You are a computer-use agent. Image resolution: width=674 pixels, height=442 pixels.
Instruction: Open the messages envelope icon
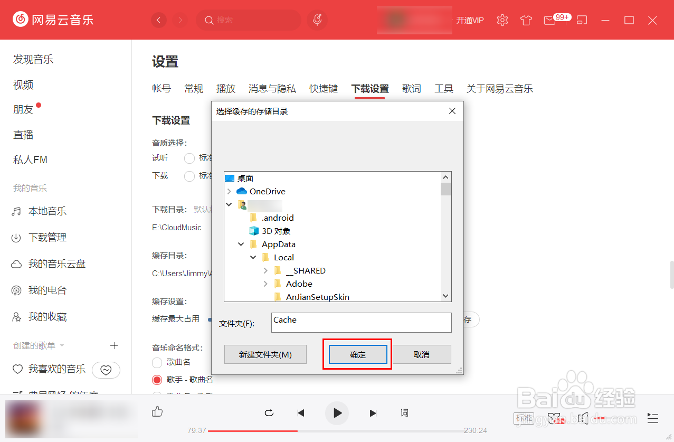[x=549, y=20]
